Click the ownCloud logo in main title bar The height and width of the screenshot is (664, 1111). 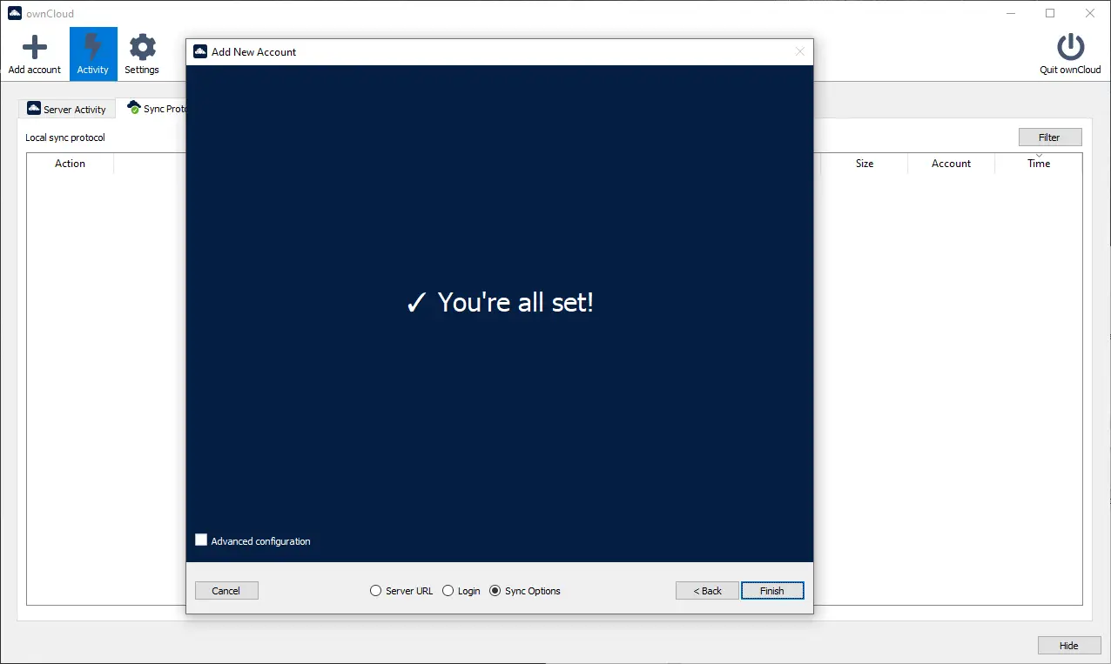pyautogui.click(x=15, y=13)
